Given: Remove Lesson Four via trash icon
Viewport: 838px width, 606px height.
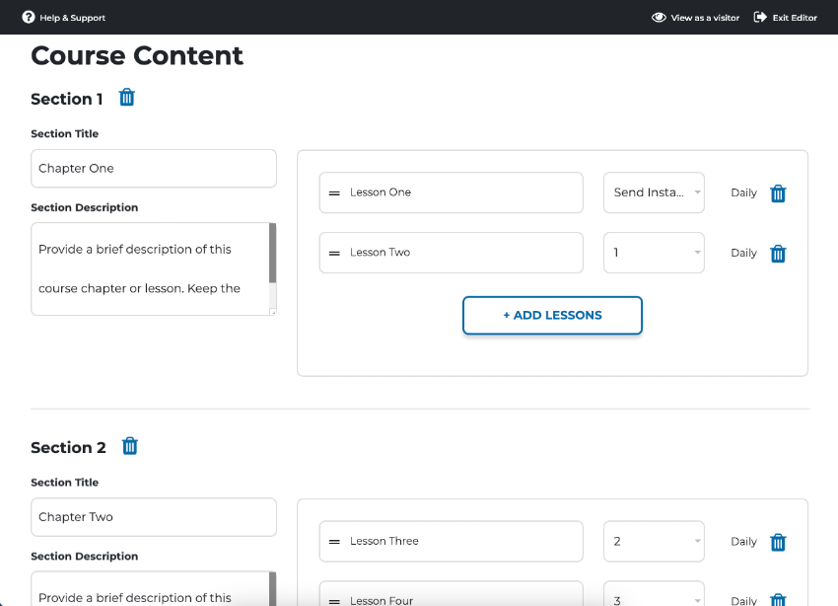Looking at the screenshot, I should pyautogui.click(x=778, y=599).
